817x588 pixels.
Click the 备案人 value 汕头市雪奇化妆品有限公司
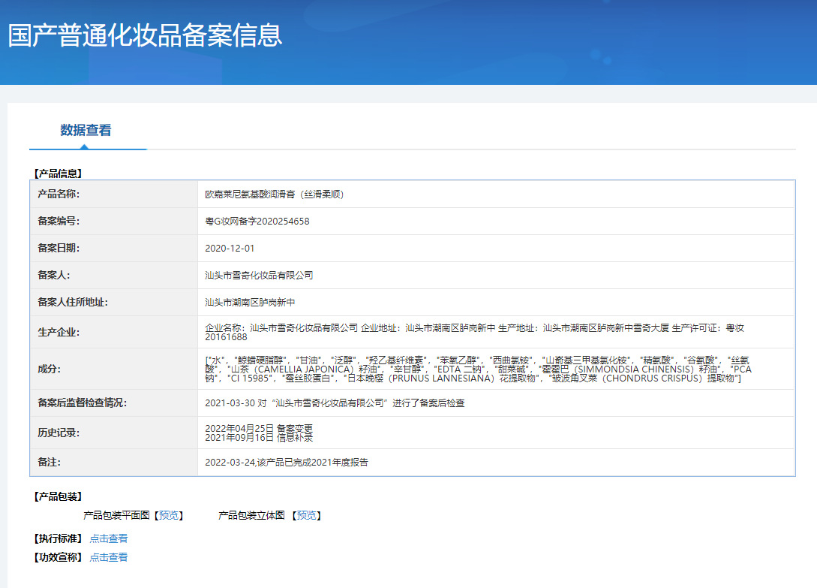click(x=259, y=276)
